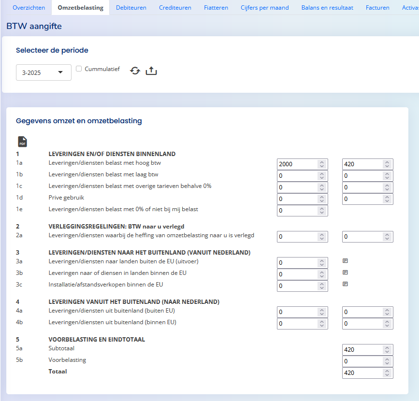
Task: Switch to the Crediteuren tab
Action: click(x=175, y=8)
